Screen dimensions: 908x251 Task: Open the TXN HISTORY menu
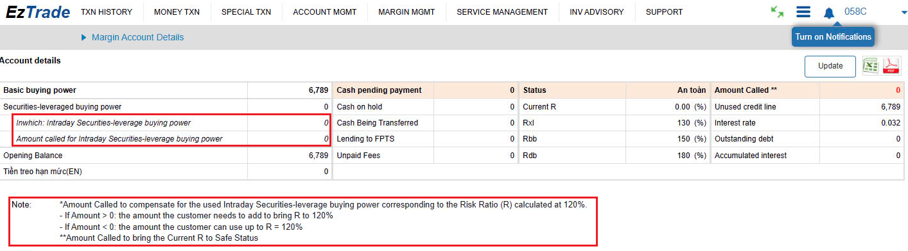tap(107, 12)
